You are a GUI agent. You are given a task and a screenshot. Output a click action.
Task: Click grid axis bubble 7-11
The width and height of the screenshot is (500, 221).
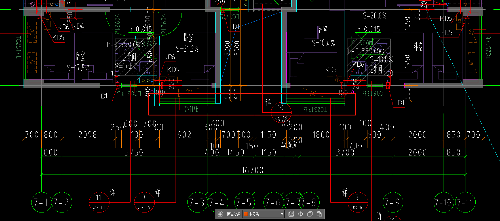pyautogui.click(x=465, y=202)
